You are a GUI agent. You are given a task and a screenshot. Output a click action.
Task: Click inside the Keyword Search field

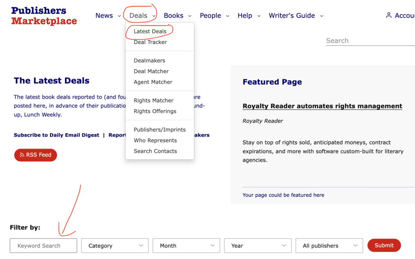43,246
